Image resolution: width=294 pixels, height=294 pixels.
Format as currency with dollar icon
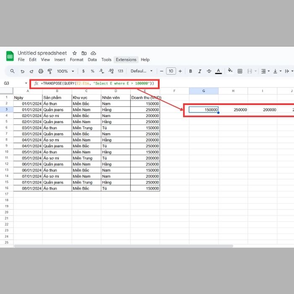[x=83, y=71]
